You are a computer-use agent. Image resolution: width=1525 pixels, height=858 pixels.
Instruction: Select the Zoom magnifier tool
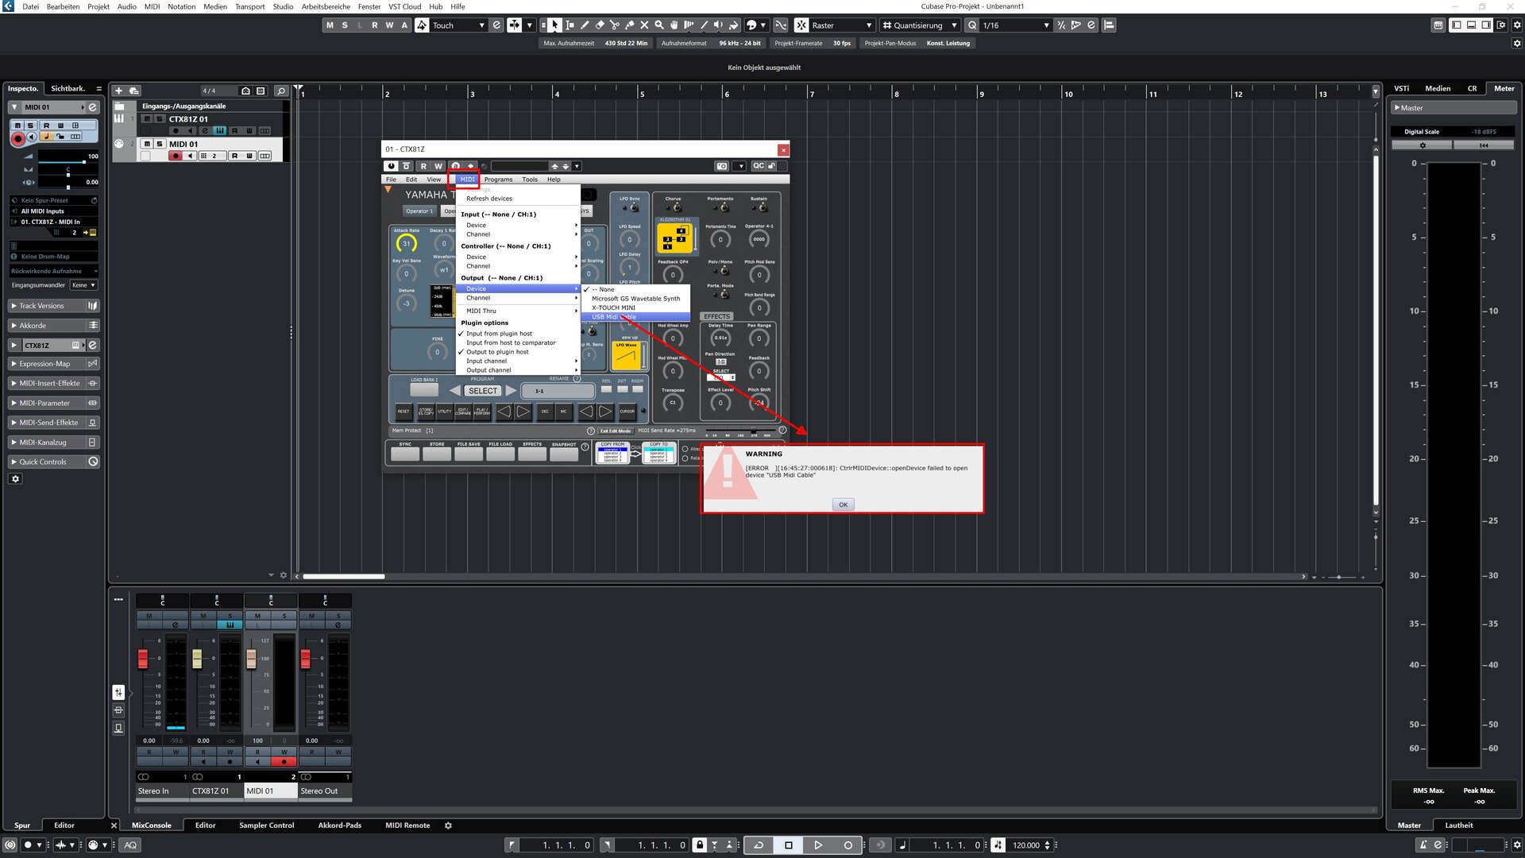pos(659,25)
